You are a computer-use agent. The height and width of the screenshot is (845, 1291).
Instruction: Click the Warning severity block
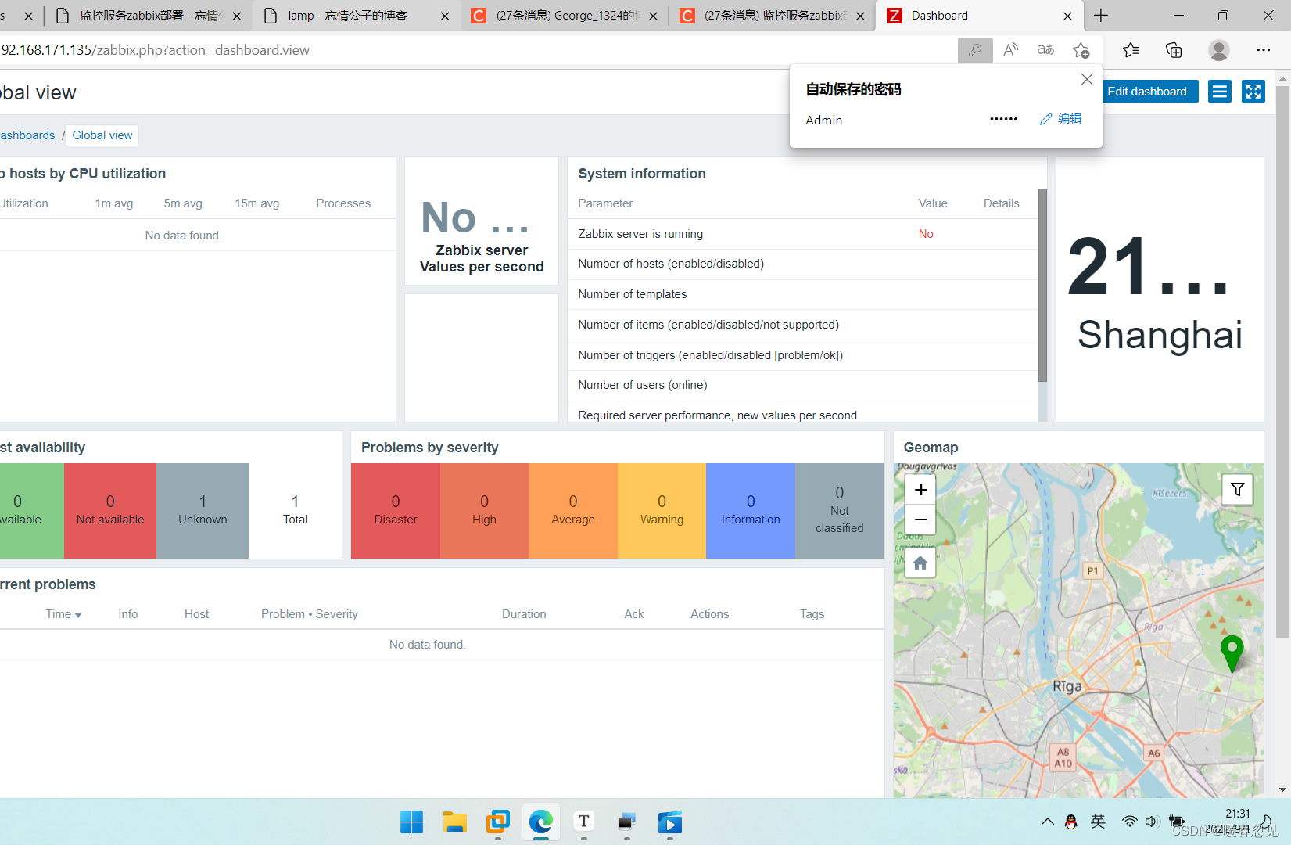point(662,510)
